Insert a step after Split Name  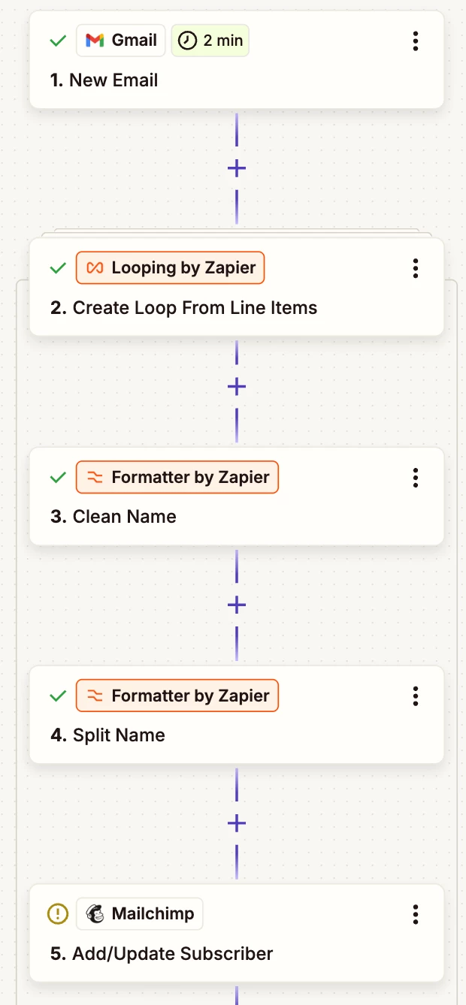237,824
